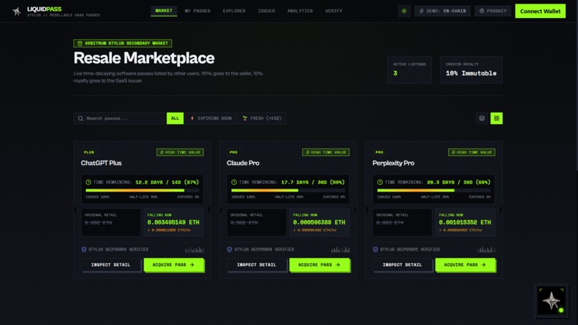This screenshot has height=325, width=578.
Task: Click 17.7 DAYS / 30D (59%) text
Action: 313,182
